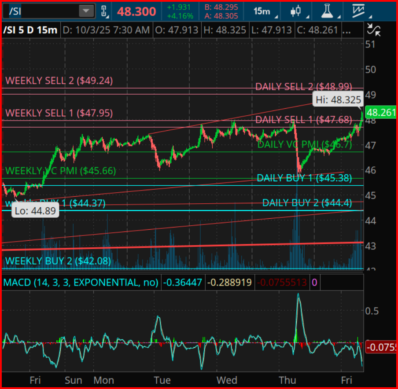Viewport: 398px width, 389px height.
Task: Click into the /SI symbol input field
Action: [x=40, y=11]
